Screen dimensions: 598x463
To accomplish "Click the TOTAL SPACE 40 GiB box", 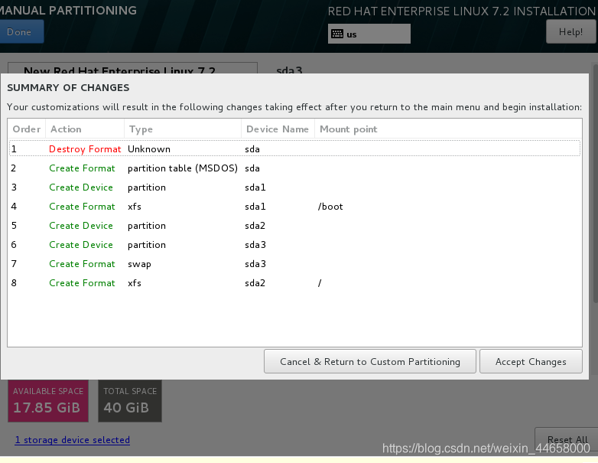I will [130, 401].
